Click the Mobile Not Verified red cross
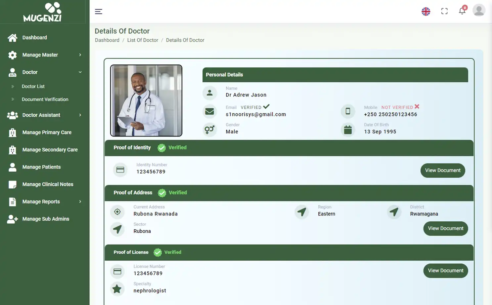This screenshot has width=492, height=305. click(417, 107)
